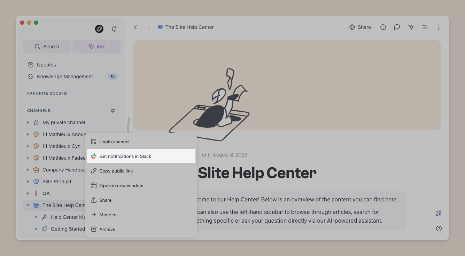Click the AI edit wand icon

pos(439,213)
